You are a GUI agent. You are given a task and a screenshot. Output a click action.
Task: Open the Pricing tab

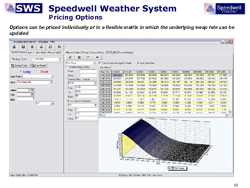(x=85, y=53)
